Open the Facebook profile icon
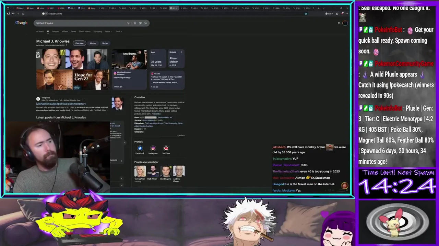This screenshot has height=246, width=439. point(140,148)
